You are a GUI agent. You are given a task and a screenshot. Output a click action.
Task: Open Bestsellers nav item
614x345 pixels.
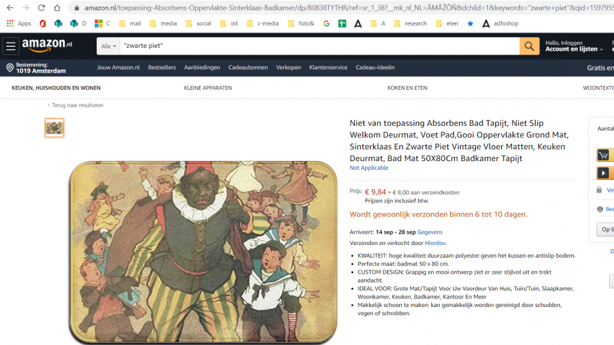(x=162, y=67)
